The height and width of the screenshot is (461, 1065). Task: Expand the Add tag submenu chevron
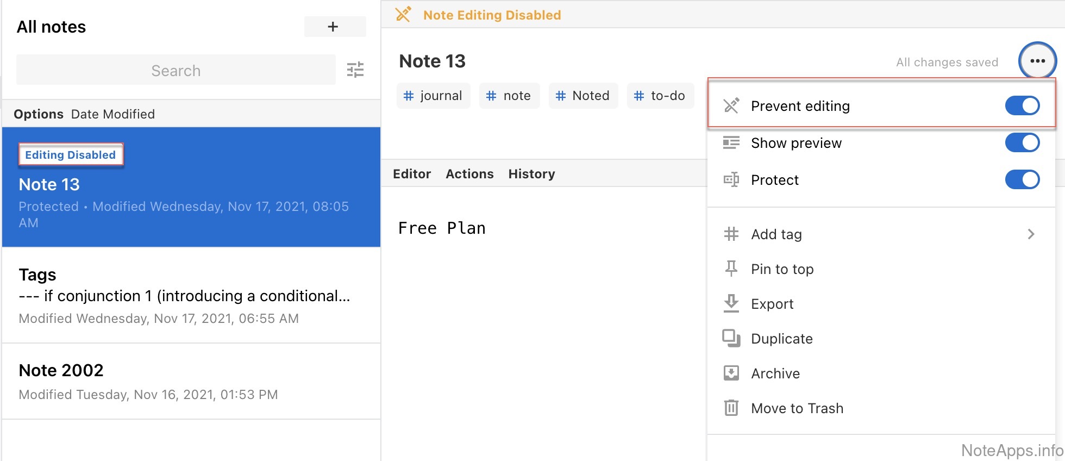[x=1031, y=234]
